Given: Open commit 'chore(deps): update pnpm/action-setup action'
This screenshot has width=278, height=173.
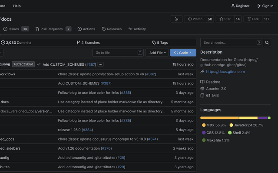Looking at the screenshot, I should point(101,74).
